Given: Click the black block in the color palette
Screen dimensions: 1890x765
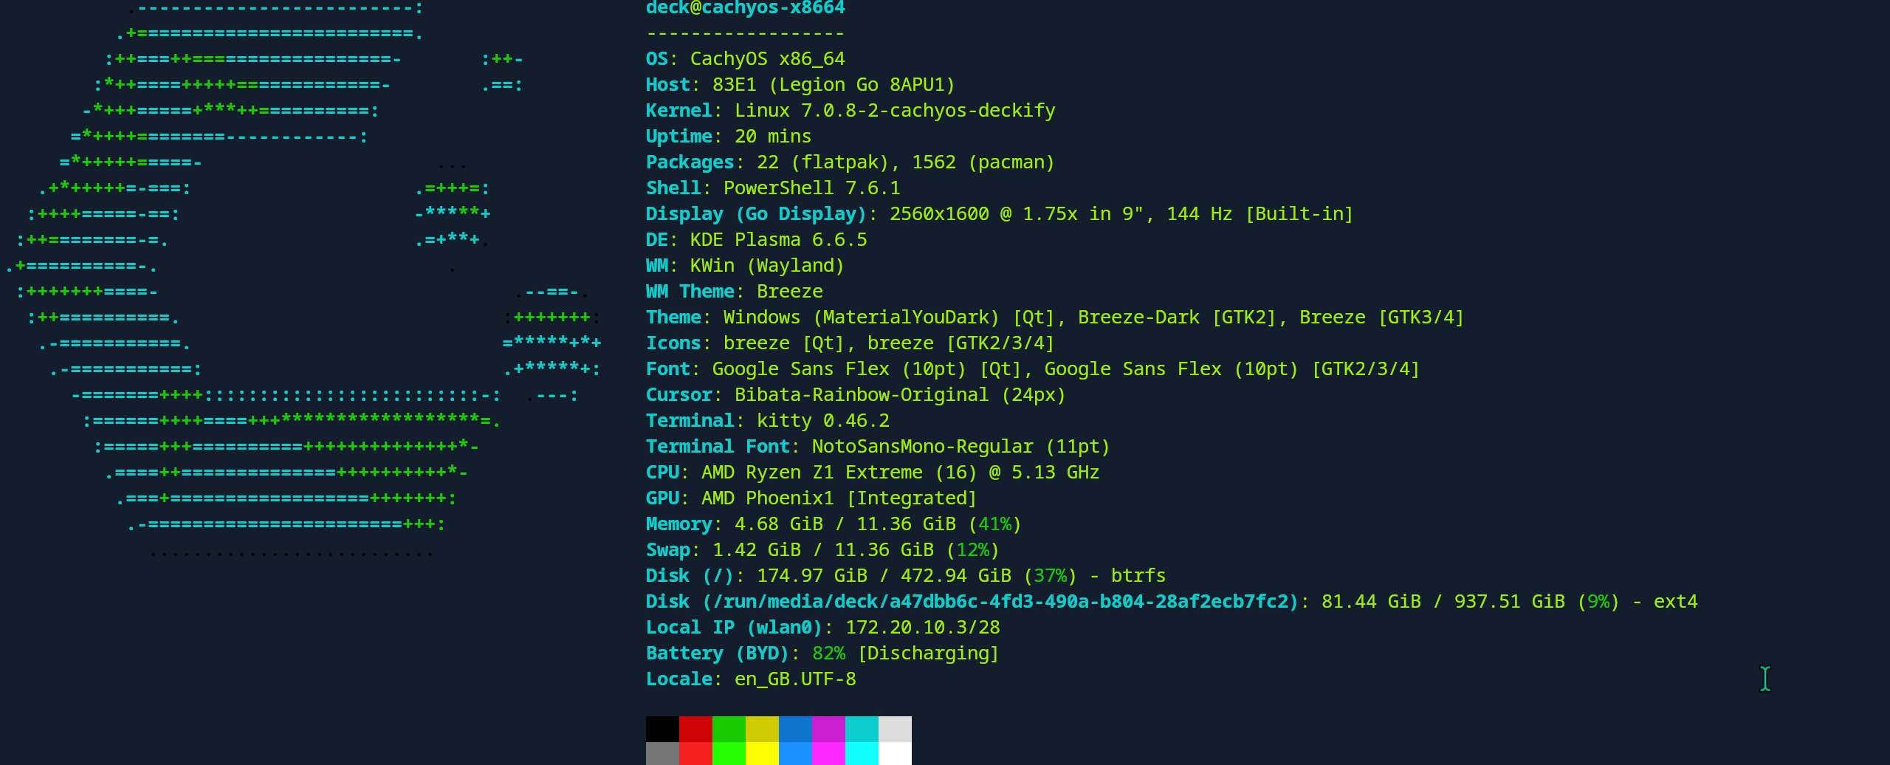Looking at the screenshot, I should coord(662,729).
